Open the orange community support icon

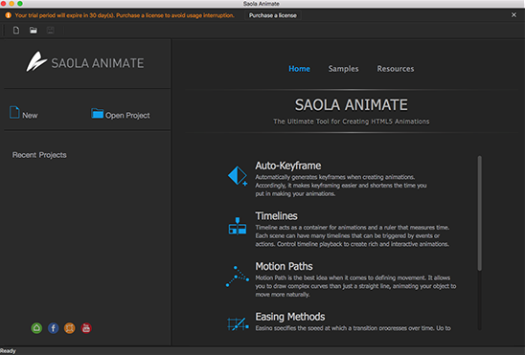click(70, 328)
